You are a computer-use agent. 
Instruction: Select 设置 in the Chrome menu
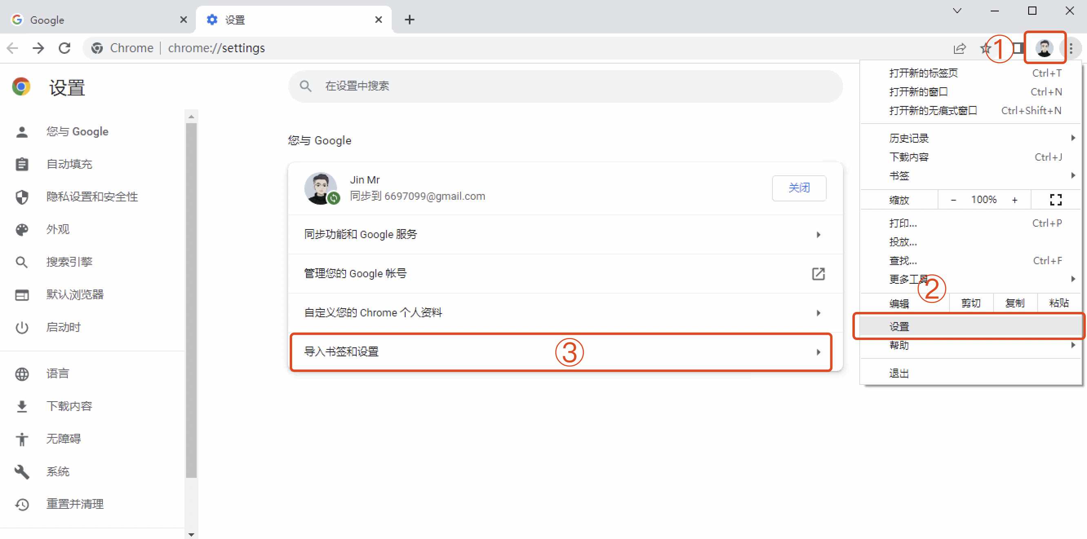pos(971,327)
